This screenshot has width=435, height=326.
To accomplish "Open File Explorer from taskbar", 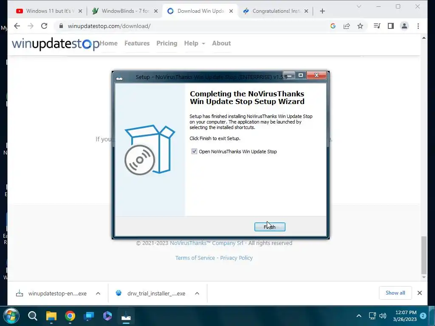I will 51,316.
